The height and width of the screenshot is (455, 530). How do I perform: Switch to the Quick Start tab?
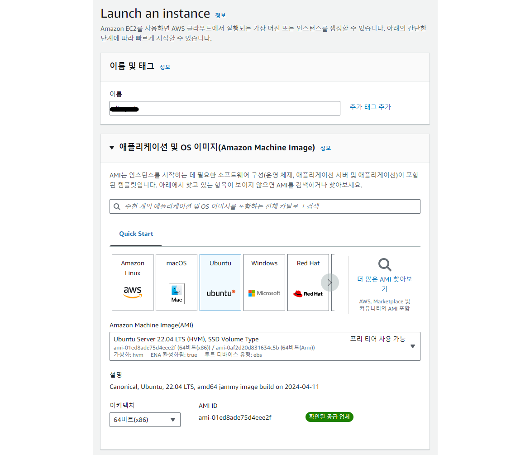tap(136, 234)
